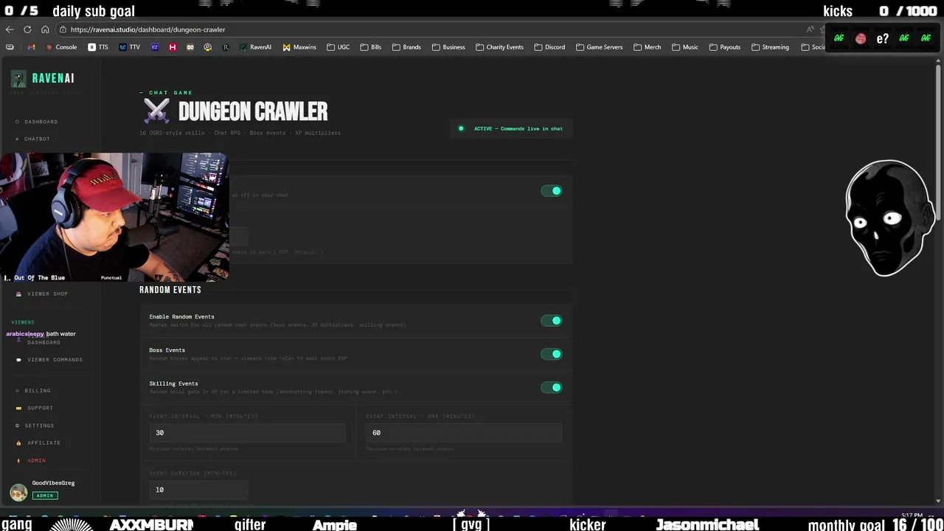Edit the event interval maximum field showing 60
944x531 pixels.
pos(464,433)
